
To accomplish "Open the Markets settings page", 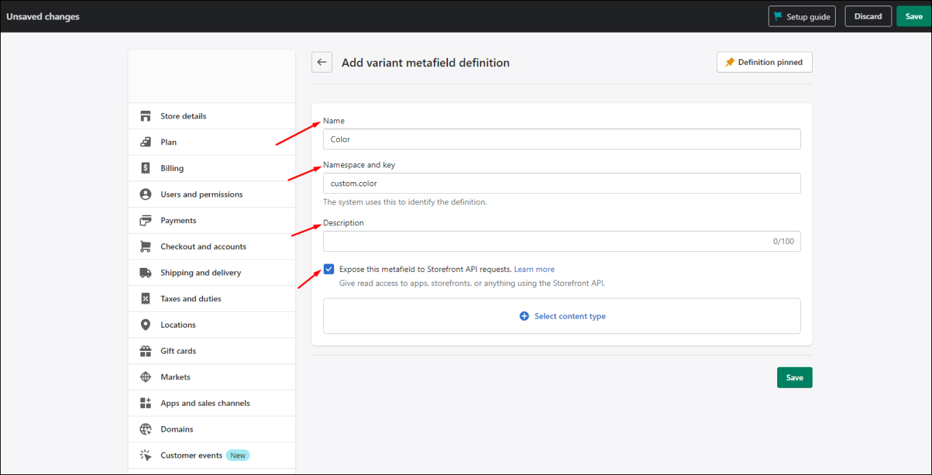I will coord(212,377).
